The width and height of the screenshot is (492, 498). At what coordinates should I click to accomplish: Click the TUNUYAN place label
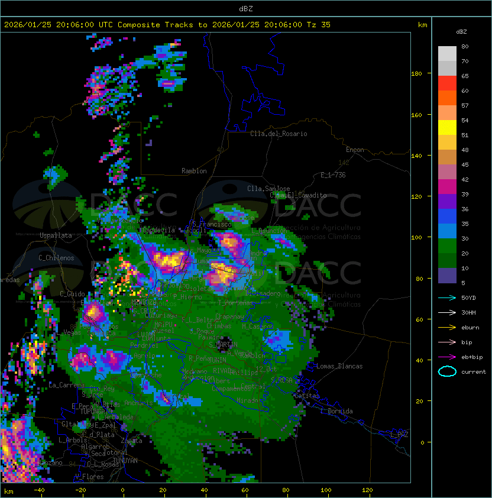(x=125, y=461)
